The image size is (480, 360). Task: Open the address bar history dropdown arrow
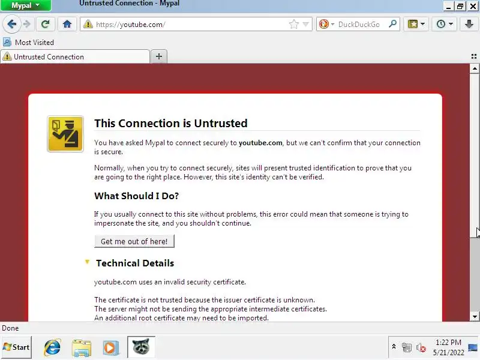point(305,24)
